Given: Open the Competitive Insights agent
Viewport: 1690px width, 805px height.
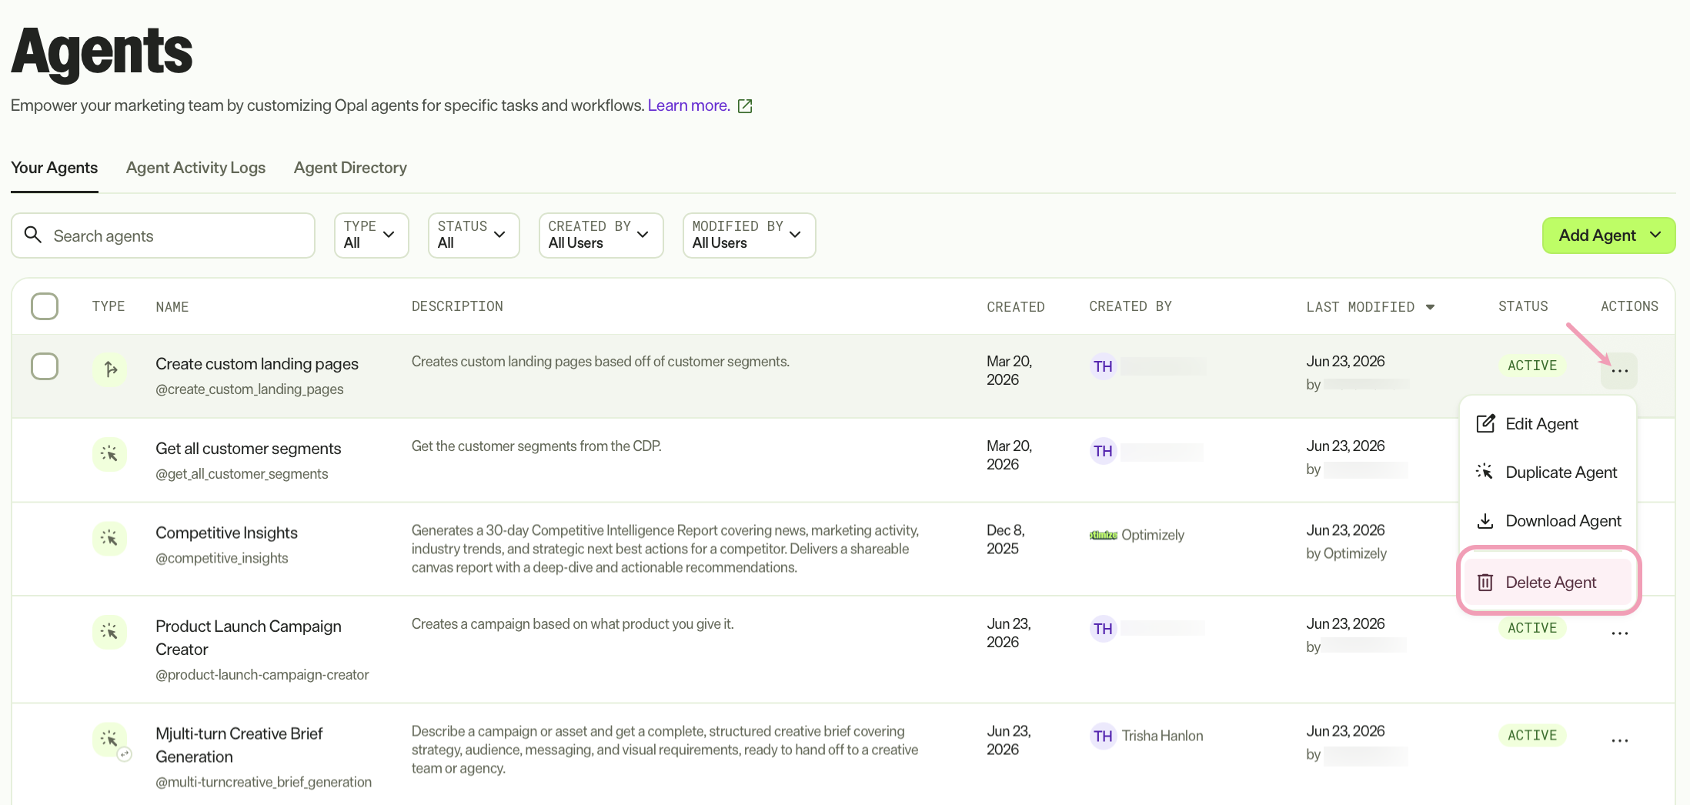Looking at the screenshot, I should pyautogui.click(x=226, y=533).
